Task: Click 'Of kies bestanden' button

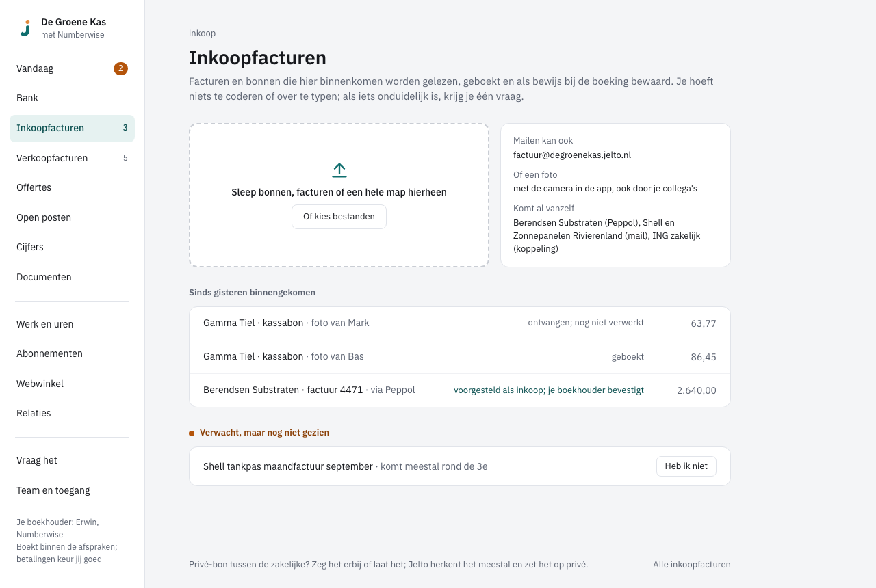Action: [339, 217]
